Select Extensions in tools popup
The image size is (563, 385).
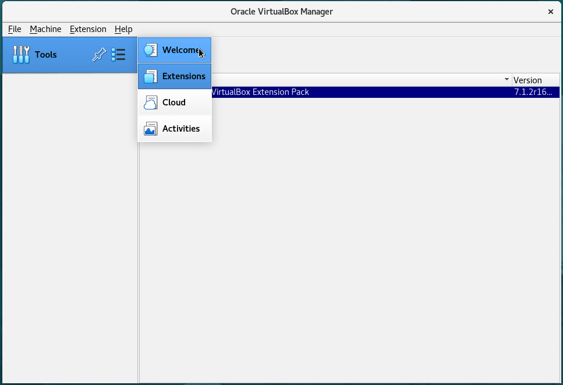175,76
